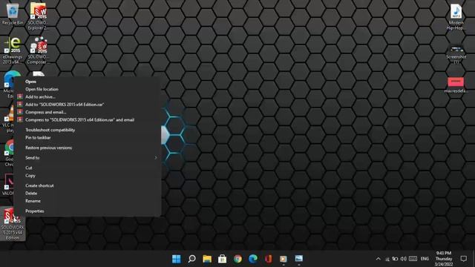This screenshot has width=475, height=267.
Task: Open File Explorer from the taskbar
Action: [207, 259]
